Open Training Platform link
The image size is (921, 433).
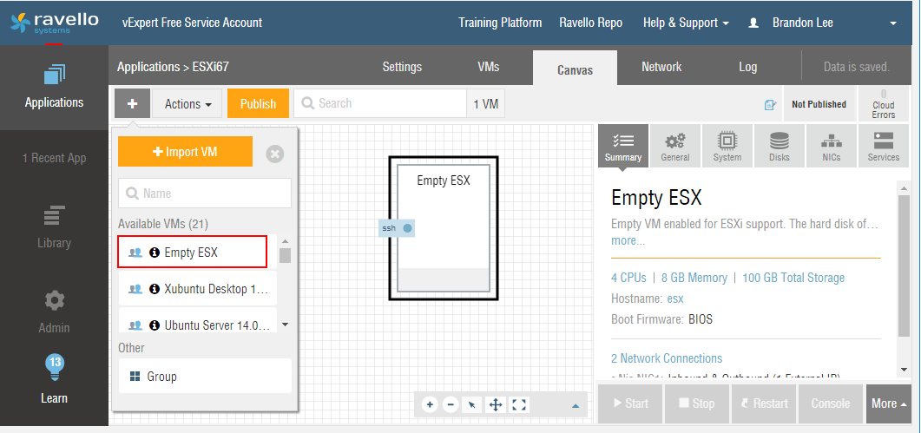point(501,23)
